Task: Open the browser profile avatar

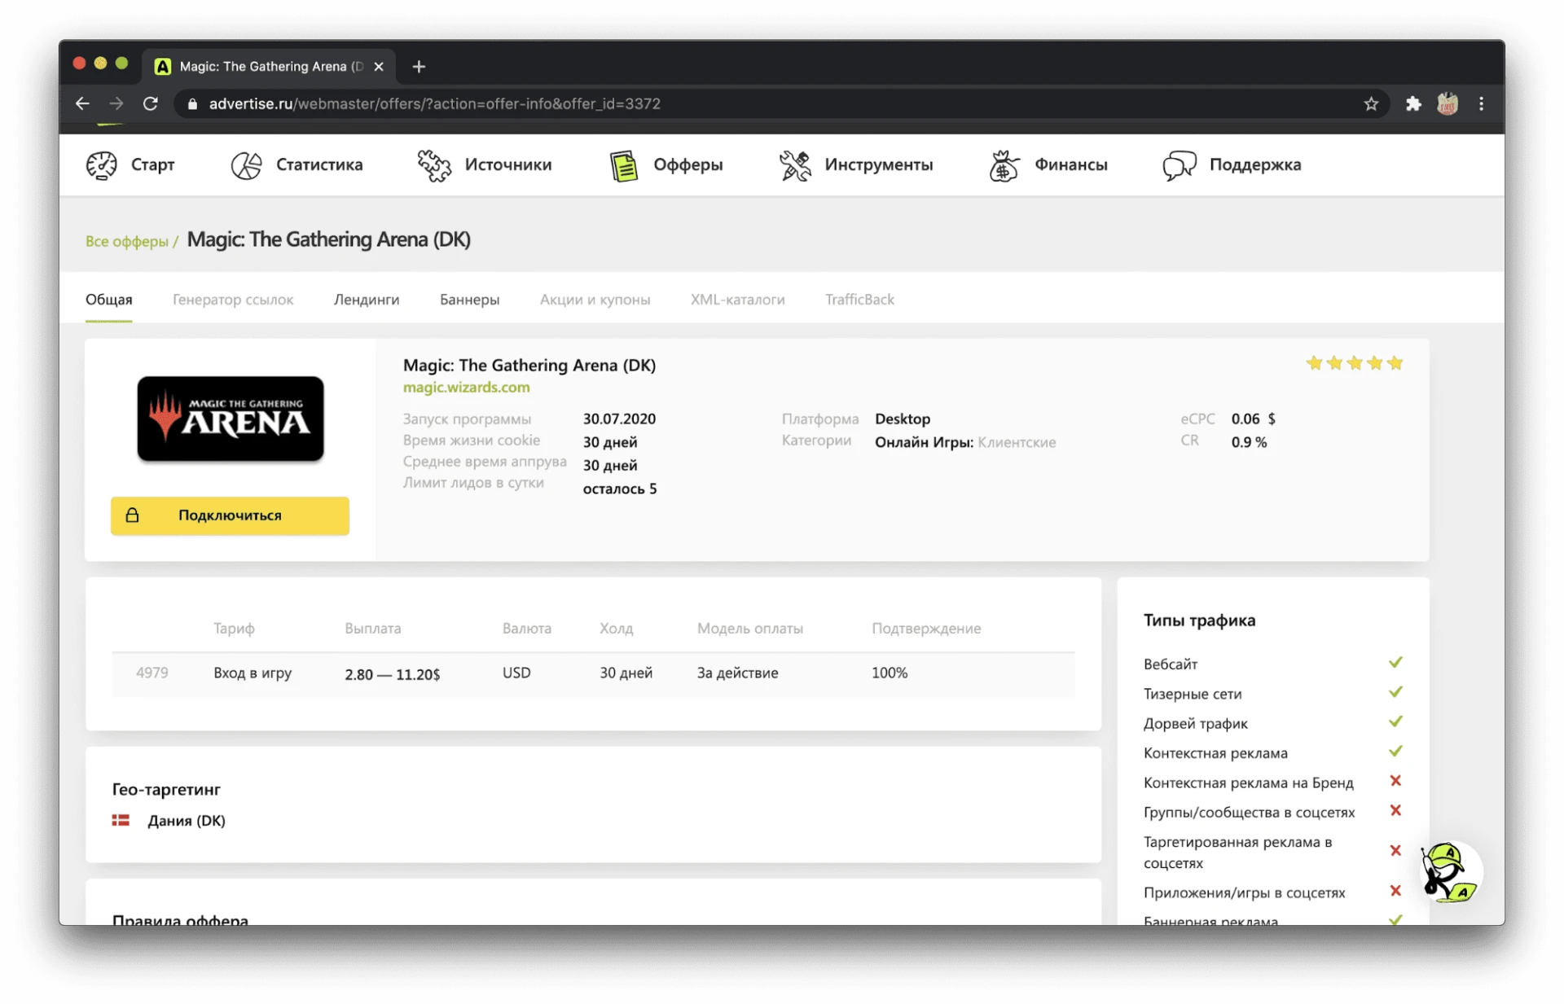Action: pyautogui.click(x=1448, y=103)
